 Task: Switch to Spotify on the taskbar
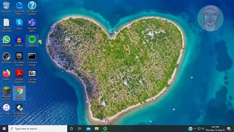click(105, 129)
